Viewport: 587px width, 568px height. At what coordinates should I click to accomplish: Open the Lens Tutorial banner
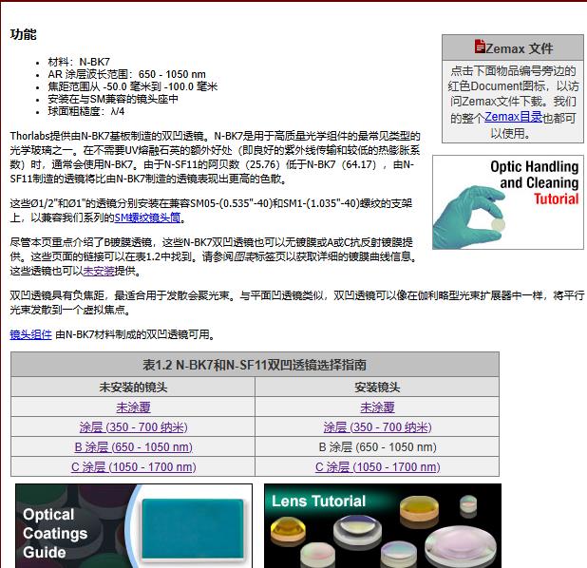tap(383, 525)
